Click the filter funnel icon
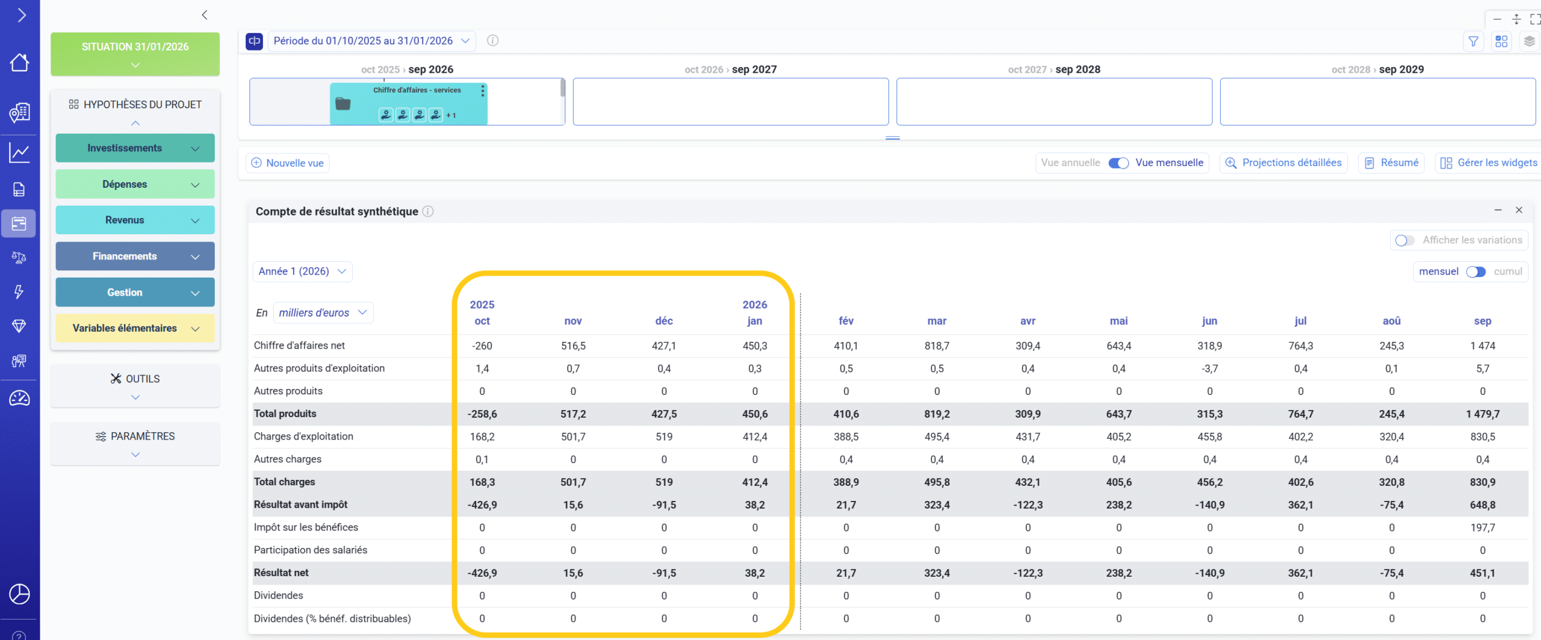 [x=1473, y=41]
